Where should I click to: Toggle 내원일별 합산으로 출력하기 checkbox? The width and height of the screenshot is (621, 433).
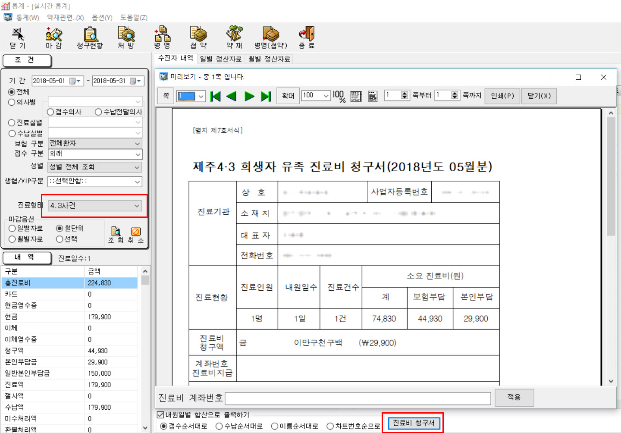coord(160,414)
